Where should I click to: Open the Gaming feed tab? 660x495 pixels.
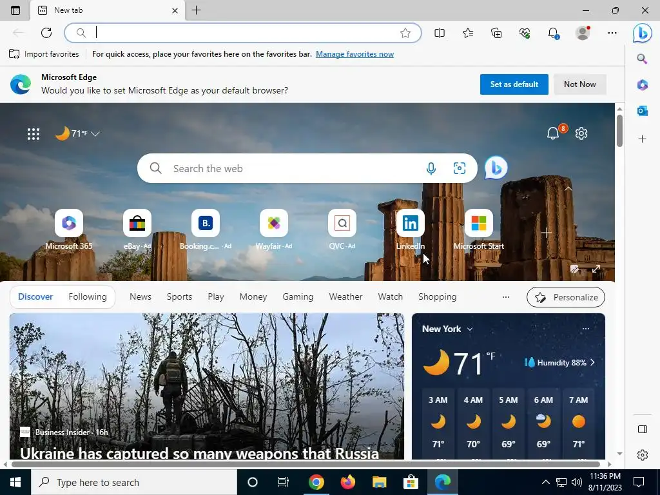click(x=298, y=296)
